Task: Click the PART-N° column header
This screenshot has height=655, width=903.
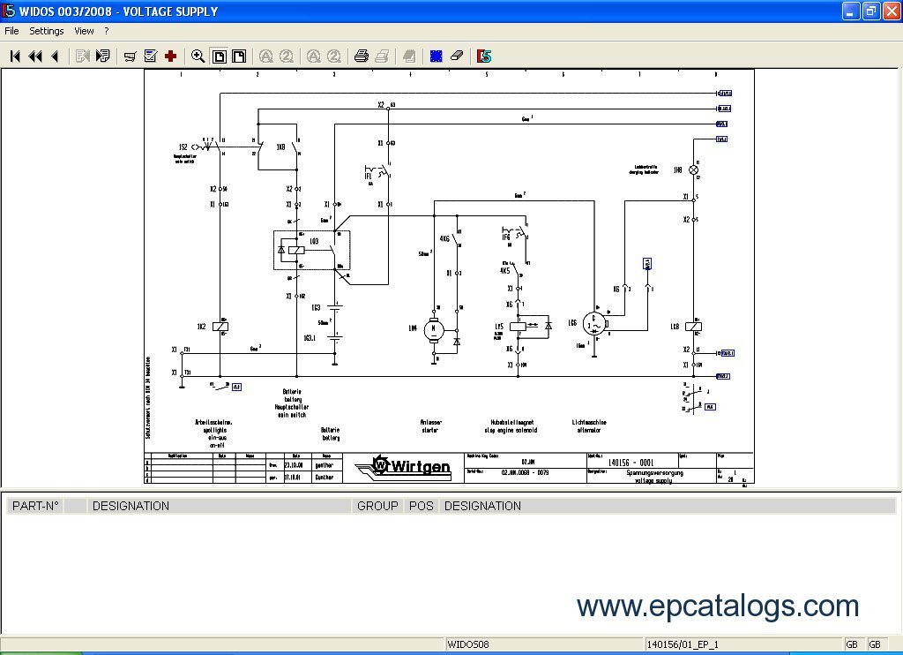Action: (x=35, y=506)
